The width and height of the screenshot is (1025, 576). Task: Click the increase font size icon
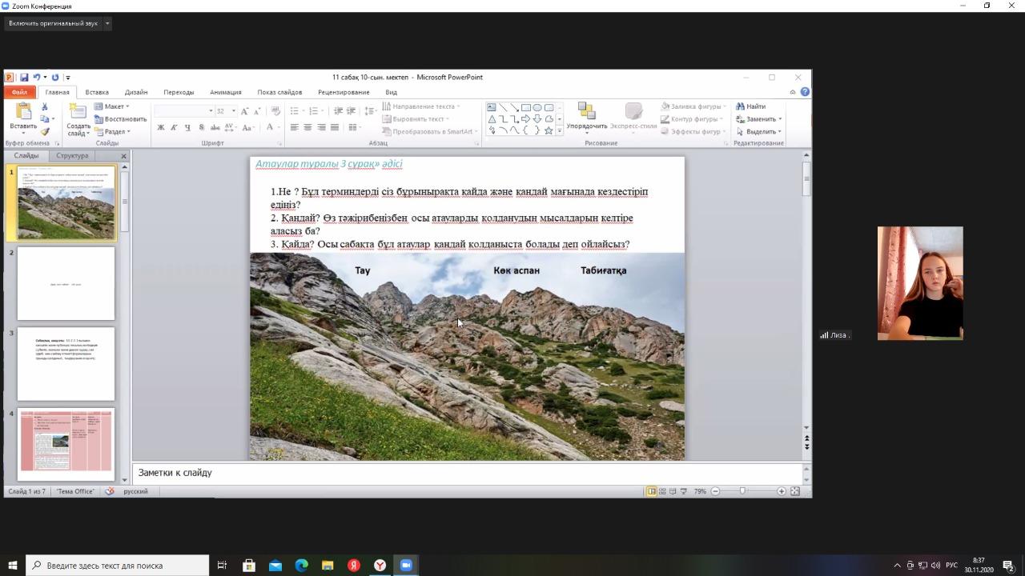[245, 111]
